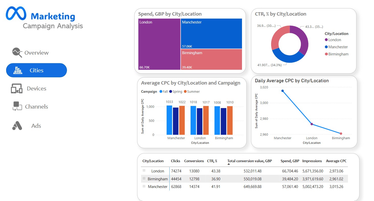Click the Meta infinity logo
374x201 pixels.
[x=16, y=14]
